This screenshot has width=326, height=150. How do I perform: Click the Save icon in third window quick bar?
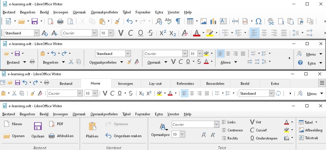click(x=18, y=82)
